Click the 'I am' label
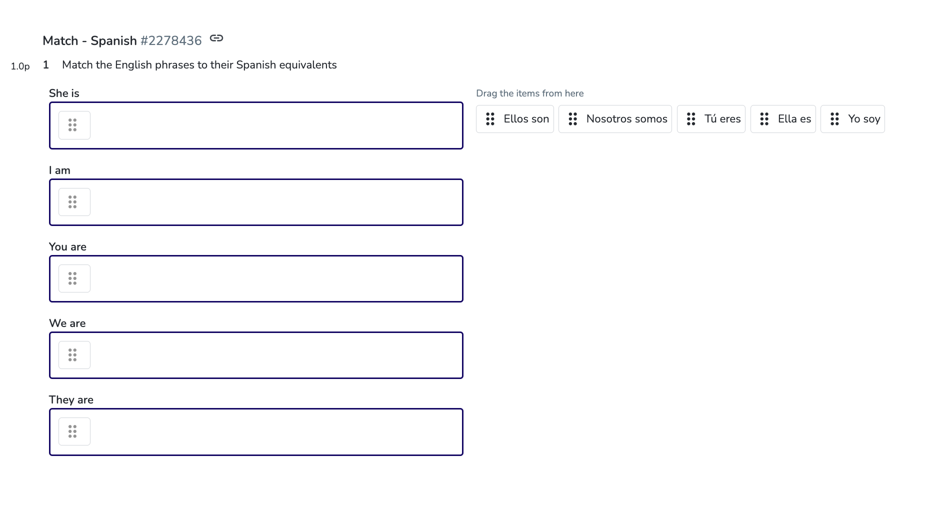The width and height of the screenshot is (926, 512). coord(59,170)
